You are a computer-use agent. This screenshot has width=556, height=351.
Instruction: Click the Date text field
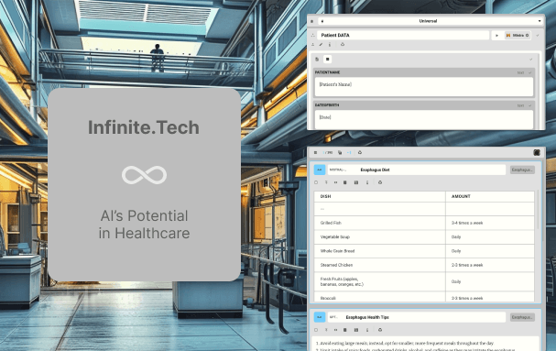[x=424, y=120]
